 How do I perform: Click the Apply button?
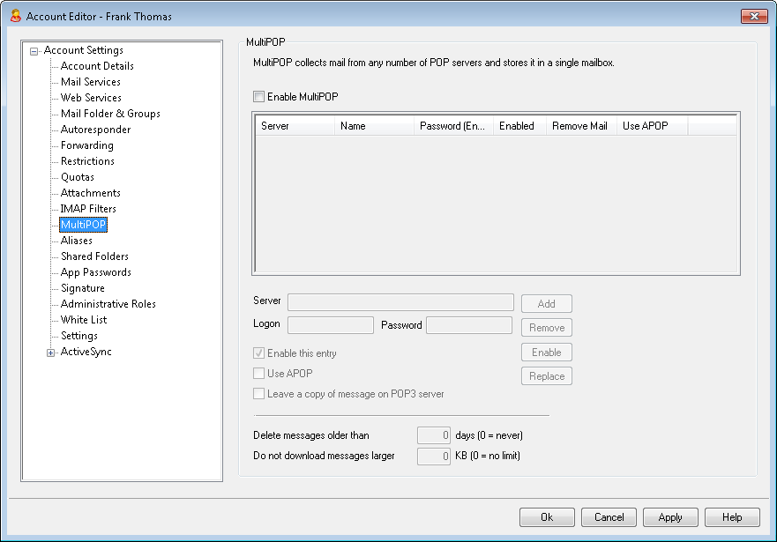[x=670, y=517]
